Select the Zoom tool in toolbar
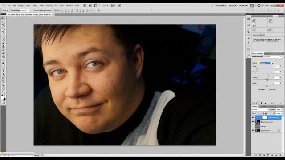 tap(3, 92)
